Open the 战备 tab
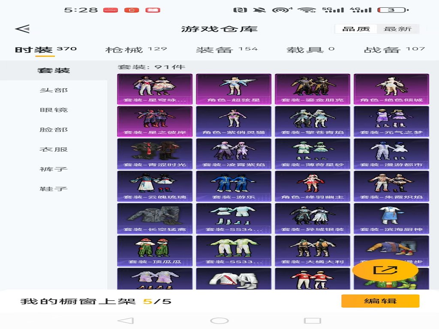The height and width of the screenshot is (329, 439). [382, 50]
